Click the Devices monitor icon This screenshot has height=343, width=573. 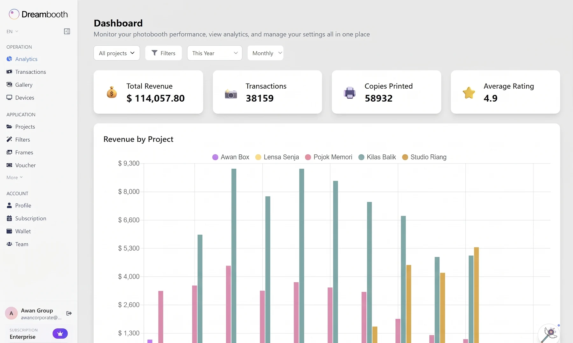[9, 98]
